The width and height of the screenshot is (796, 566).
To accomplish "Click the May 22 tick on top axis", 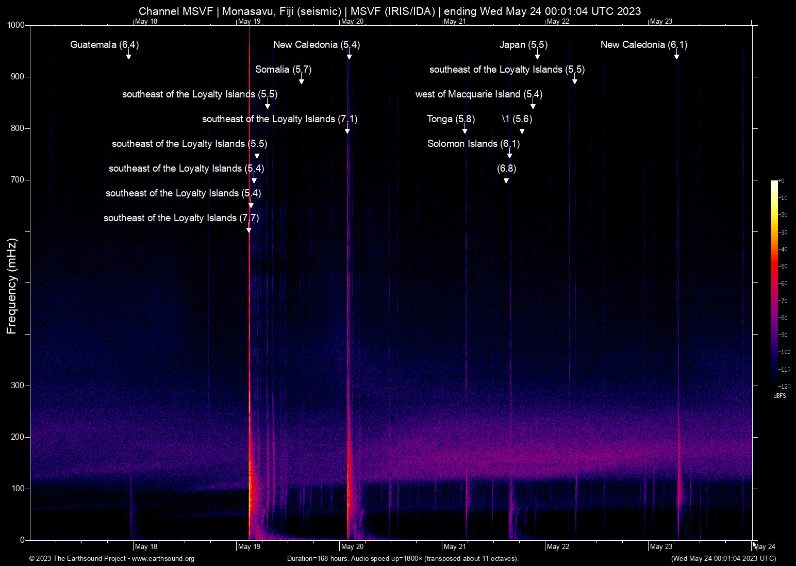I will [558, 21].
